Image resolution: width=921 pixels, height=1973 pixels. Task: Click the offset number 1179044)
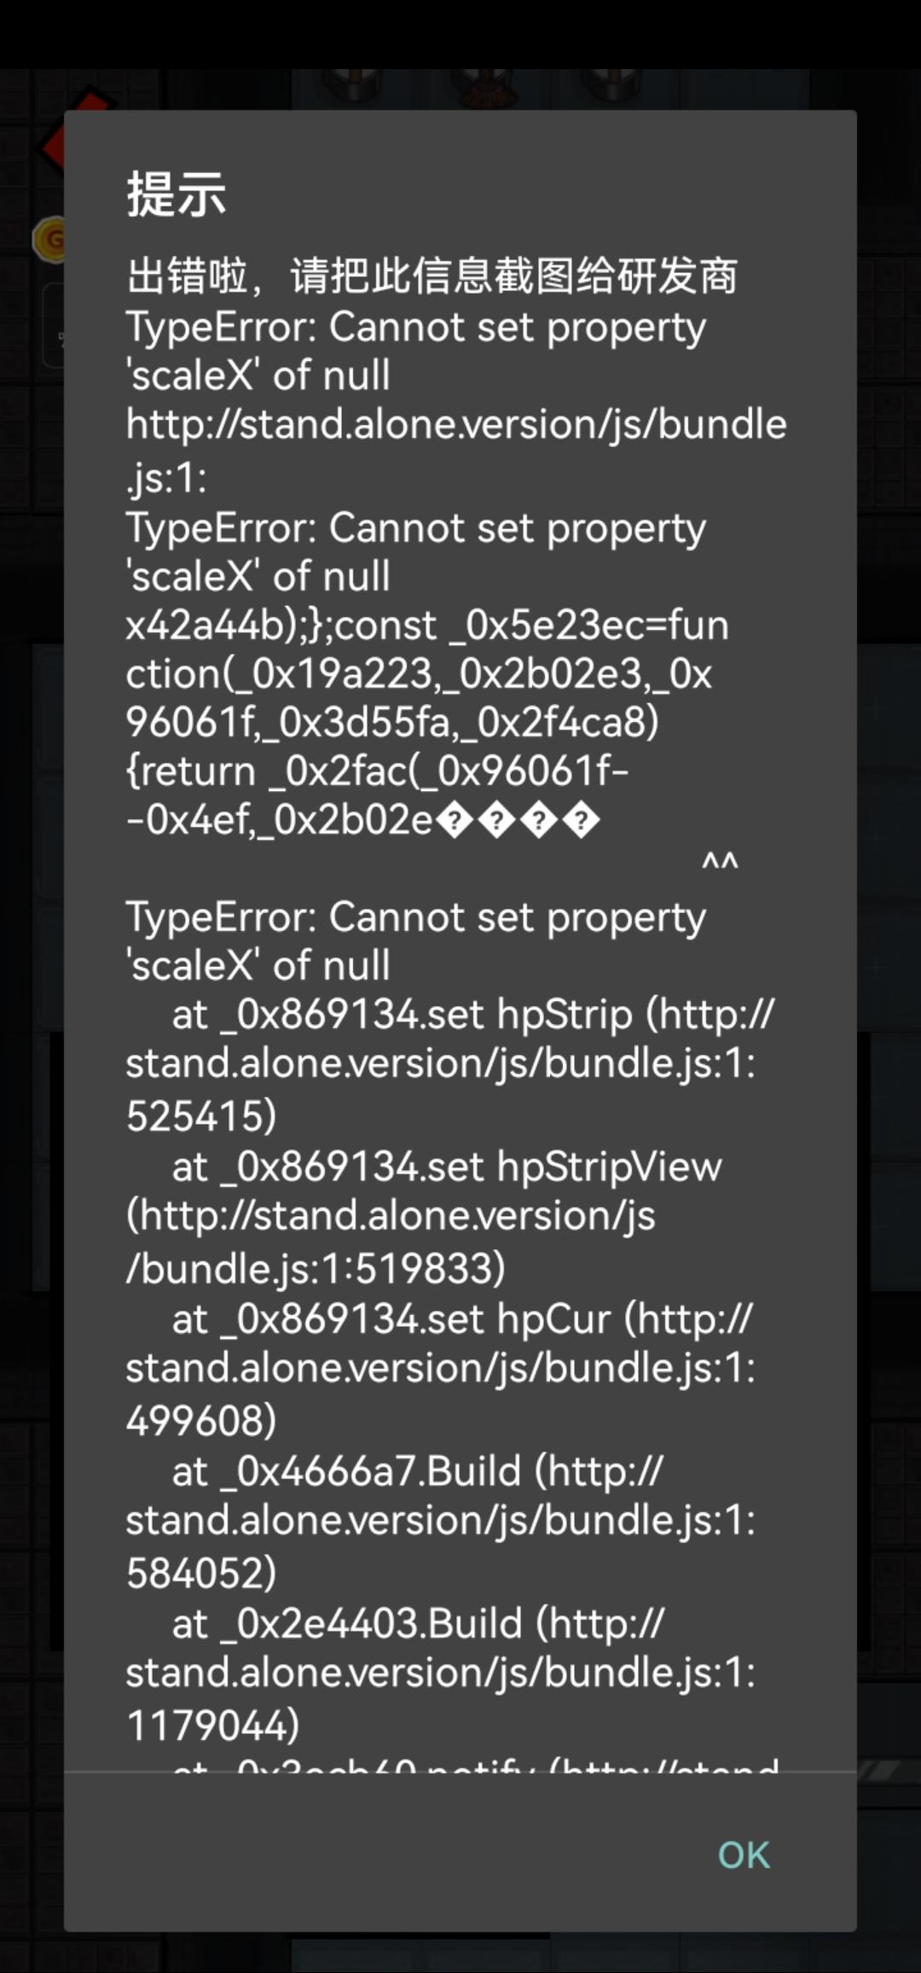click(x=213, y=1725)
